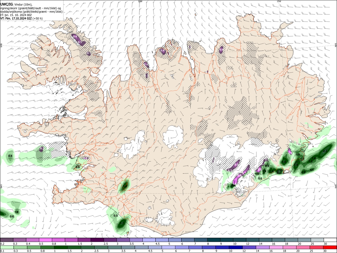This screenshot has height=253, width=337.
Task: Click the 20W longitude label at the top
Action: coord(140,1)
